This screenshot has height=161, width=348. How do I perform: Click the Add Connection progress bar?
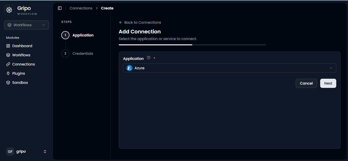(x=192, y=45)
